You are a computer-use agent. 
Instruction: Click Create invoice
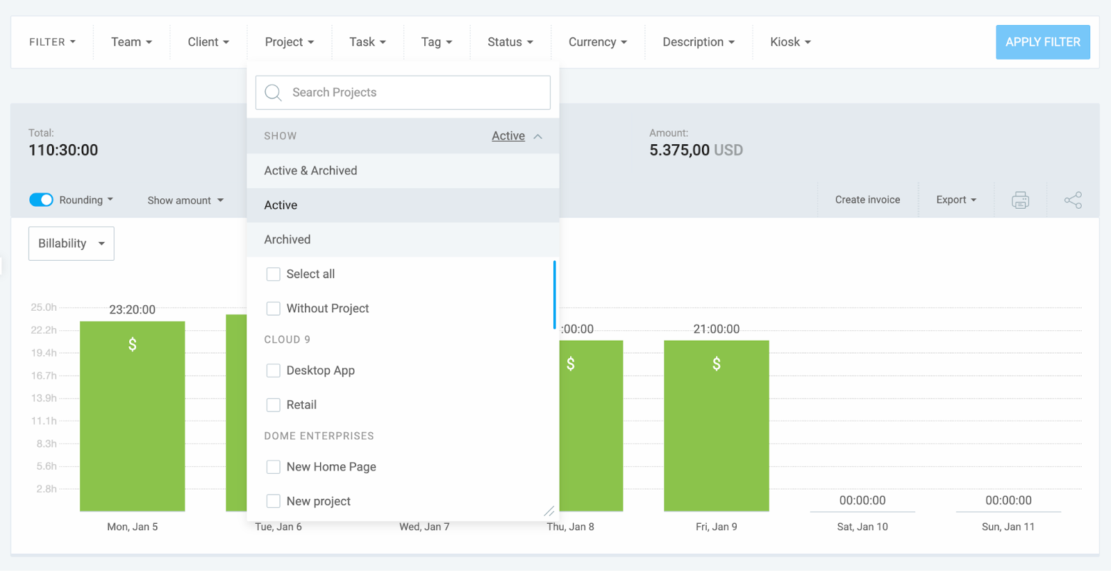coord(867,200)
